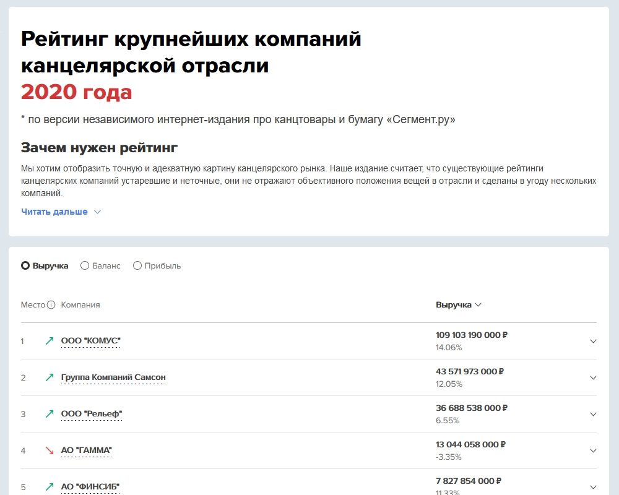
Task: Select the Выручка radio button
Action: coord(26,266)
